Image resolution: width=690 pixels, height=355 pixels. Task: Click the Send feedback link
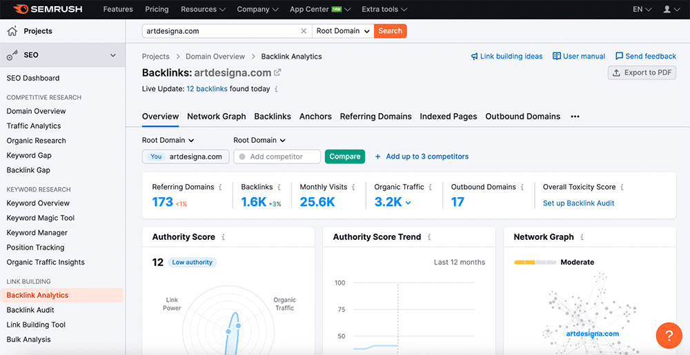[x=646, y=57]
